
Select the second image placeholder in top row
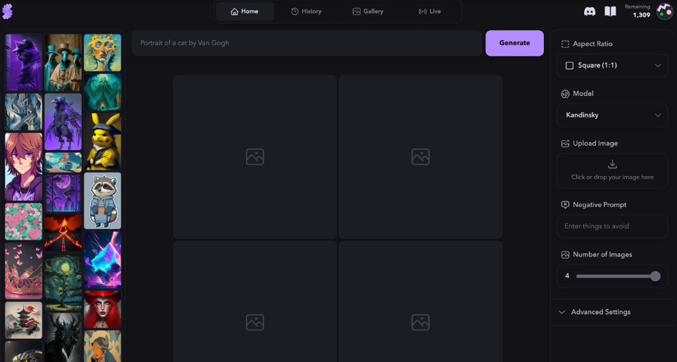pyautogui.click(x=421, y=157)
